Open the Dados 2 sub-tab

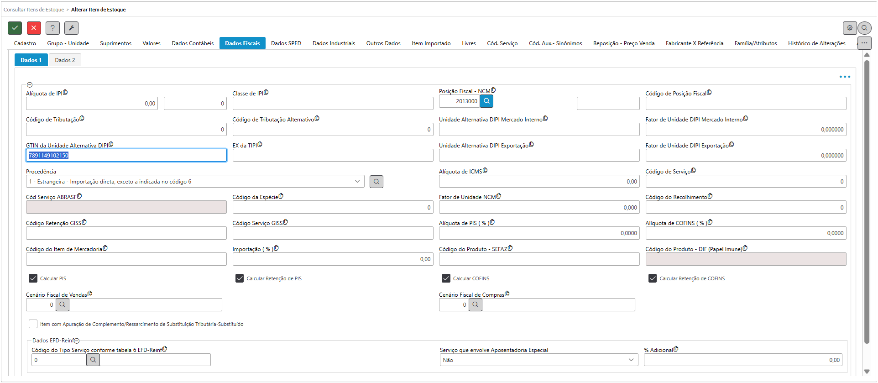pos(65,60)
